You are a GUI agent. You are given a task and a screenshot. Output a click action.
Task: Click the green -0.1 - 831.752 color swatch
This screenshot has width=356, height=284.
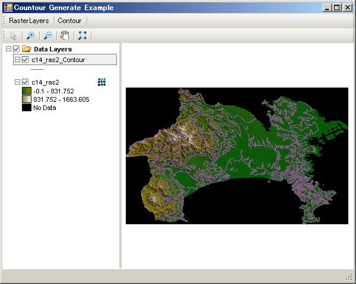(26, 91)
